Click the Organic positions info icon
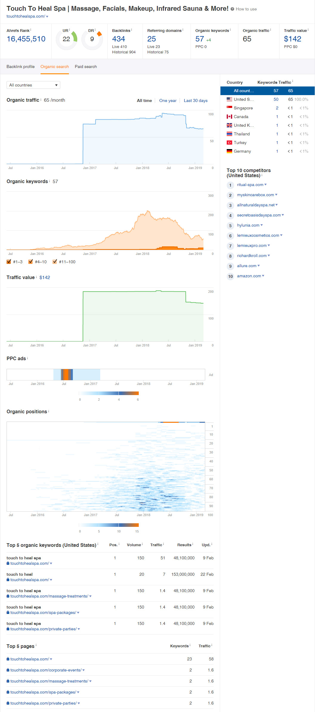315x712 pixels. point(49,411)
